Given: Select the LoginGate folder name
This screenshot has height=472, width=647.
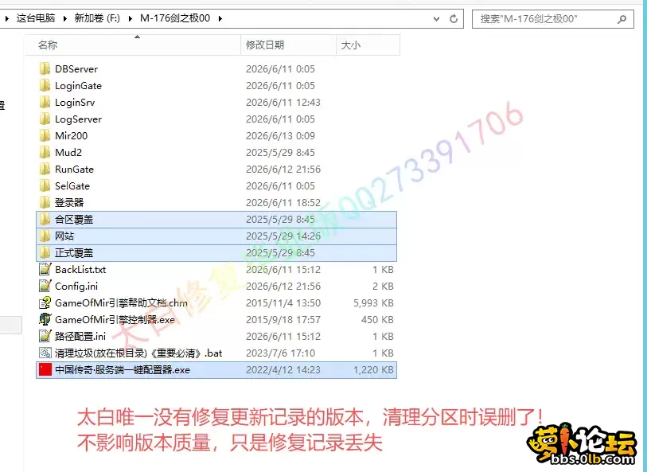Looking at the screenshot, I should click(x=79, y=86).
